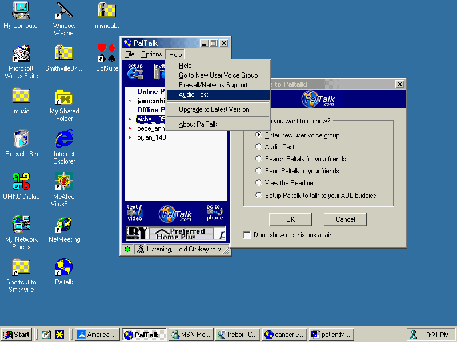This screenshot has height=342, width=457.
Task: Click the text video button in PalTalk
Action: (x=135, y=213)
